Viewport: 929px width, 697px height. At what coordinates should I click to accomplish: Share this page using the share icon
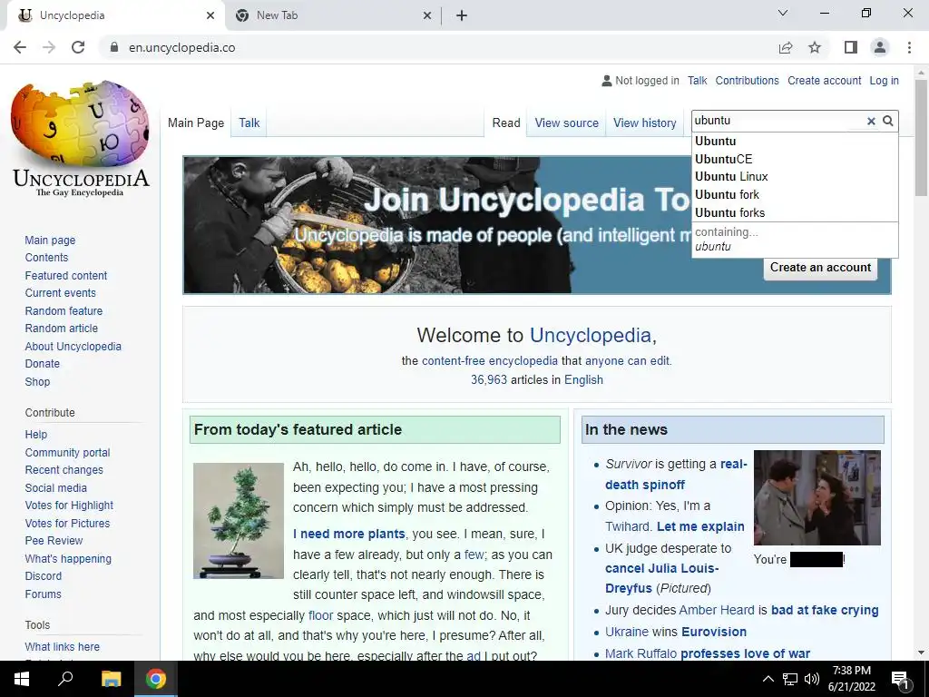coord(786,47)
